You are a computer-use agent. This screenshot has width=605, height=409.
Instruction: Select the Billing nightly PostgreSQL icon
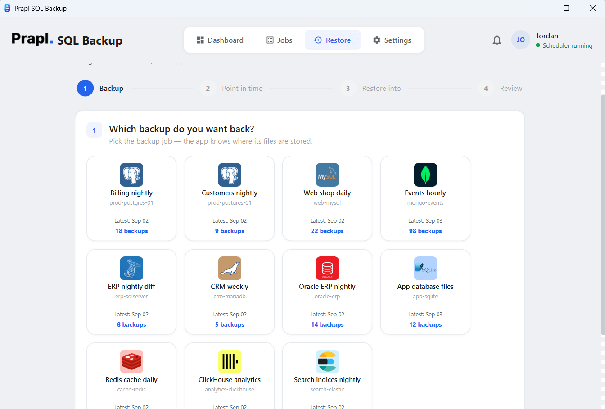[131, 175]
